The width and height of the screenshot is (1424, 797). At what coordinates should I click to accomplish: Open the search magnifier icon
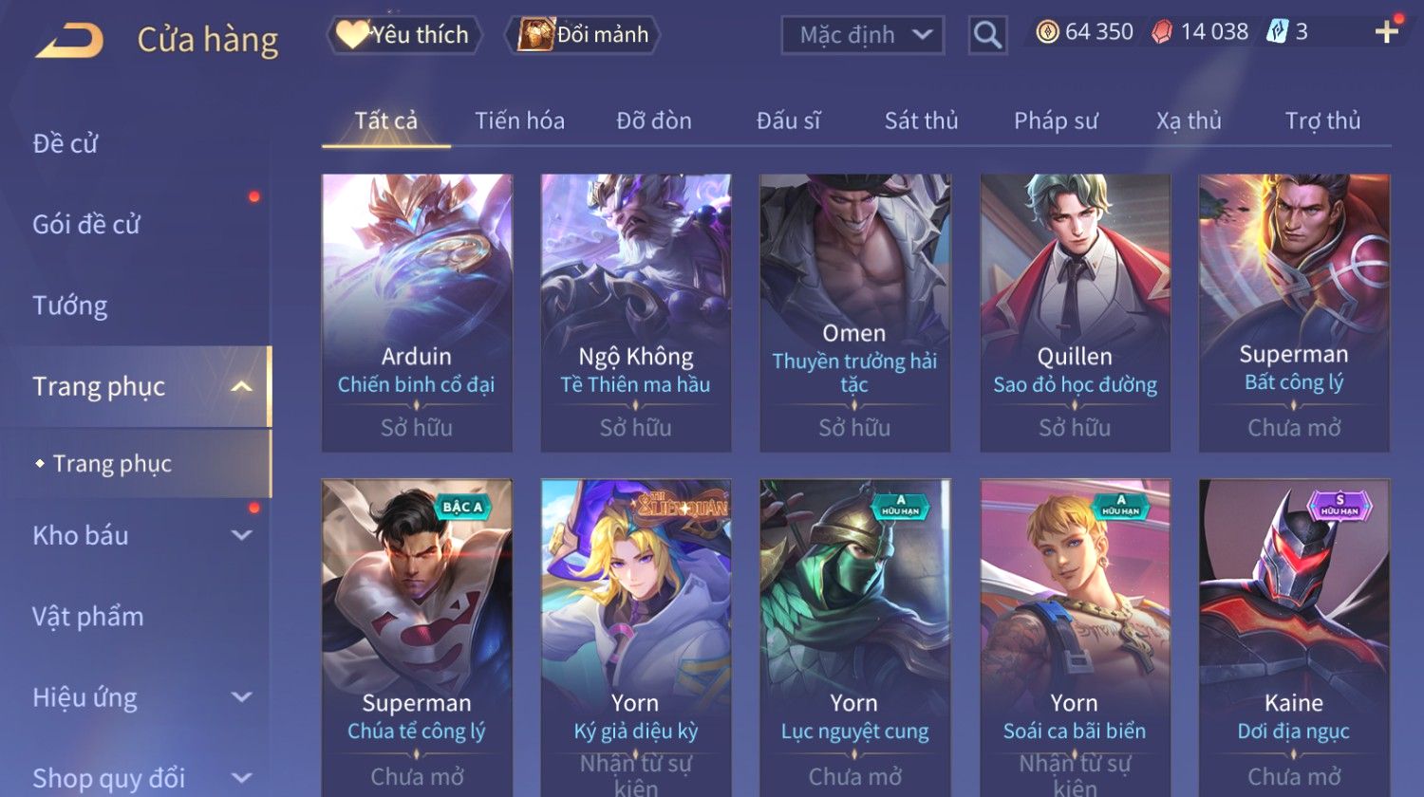point(987,35)
